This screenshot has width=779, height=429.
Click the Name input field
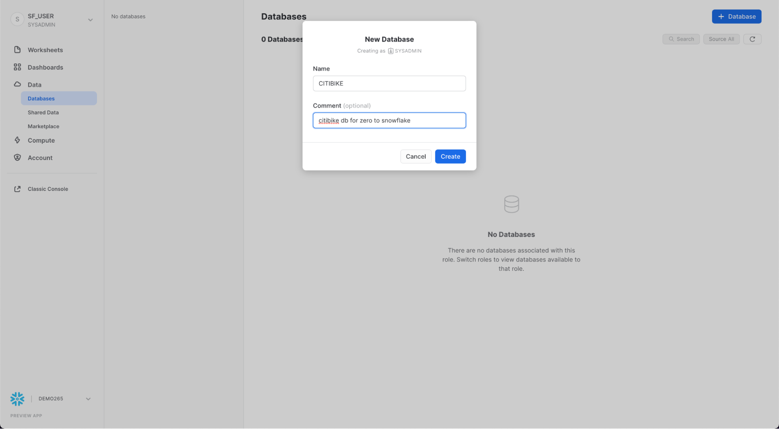point(389,83)
